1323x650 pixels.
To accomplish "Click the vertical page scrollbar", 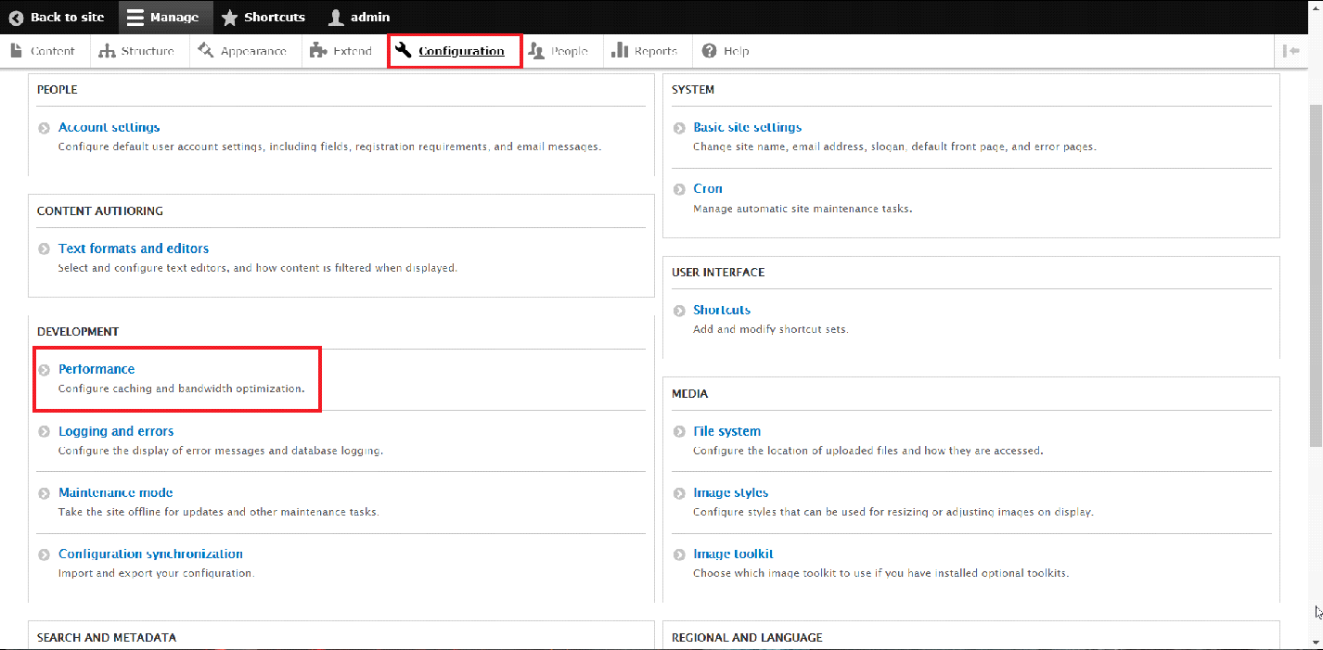I will 1315,278.
